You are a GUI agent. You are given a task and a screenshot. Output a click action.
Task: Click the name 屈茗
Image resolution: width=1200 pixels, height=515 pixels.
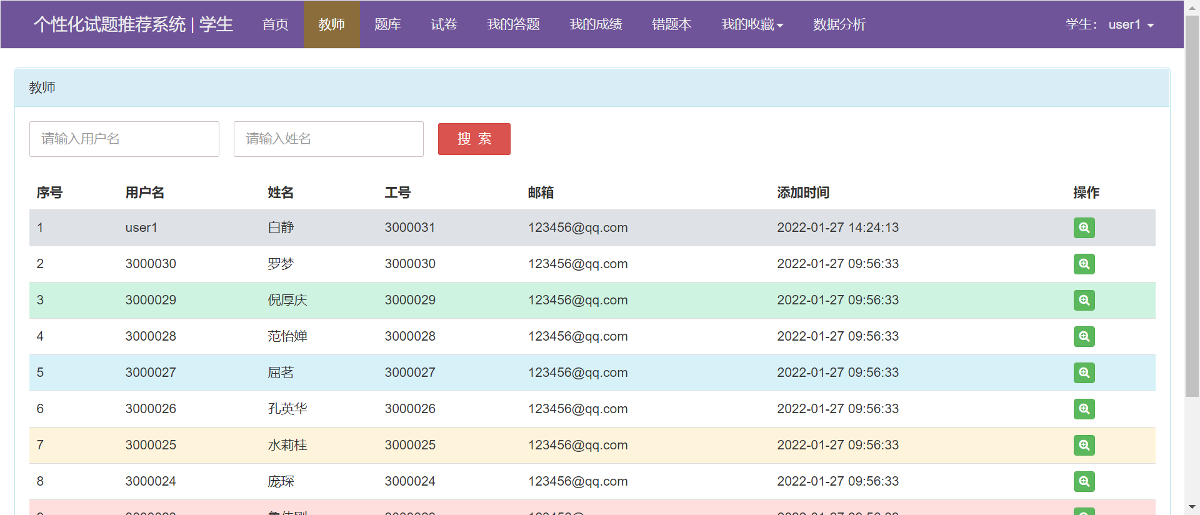click(x=281, y=372)
